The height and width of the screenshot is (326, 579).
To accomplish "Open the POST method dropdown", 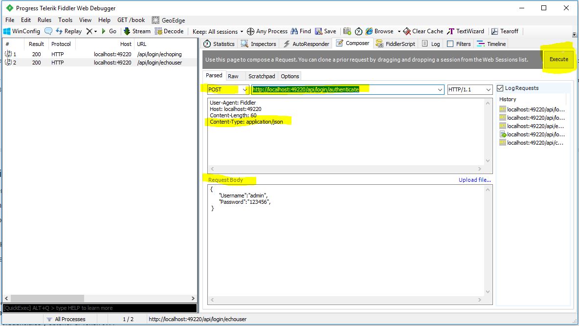I will pos(227,89).
